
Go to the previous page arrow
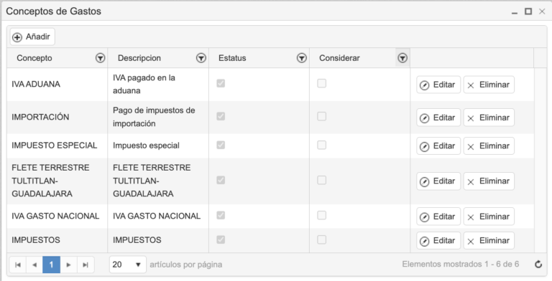coord(34,265)
